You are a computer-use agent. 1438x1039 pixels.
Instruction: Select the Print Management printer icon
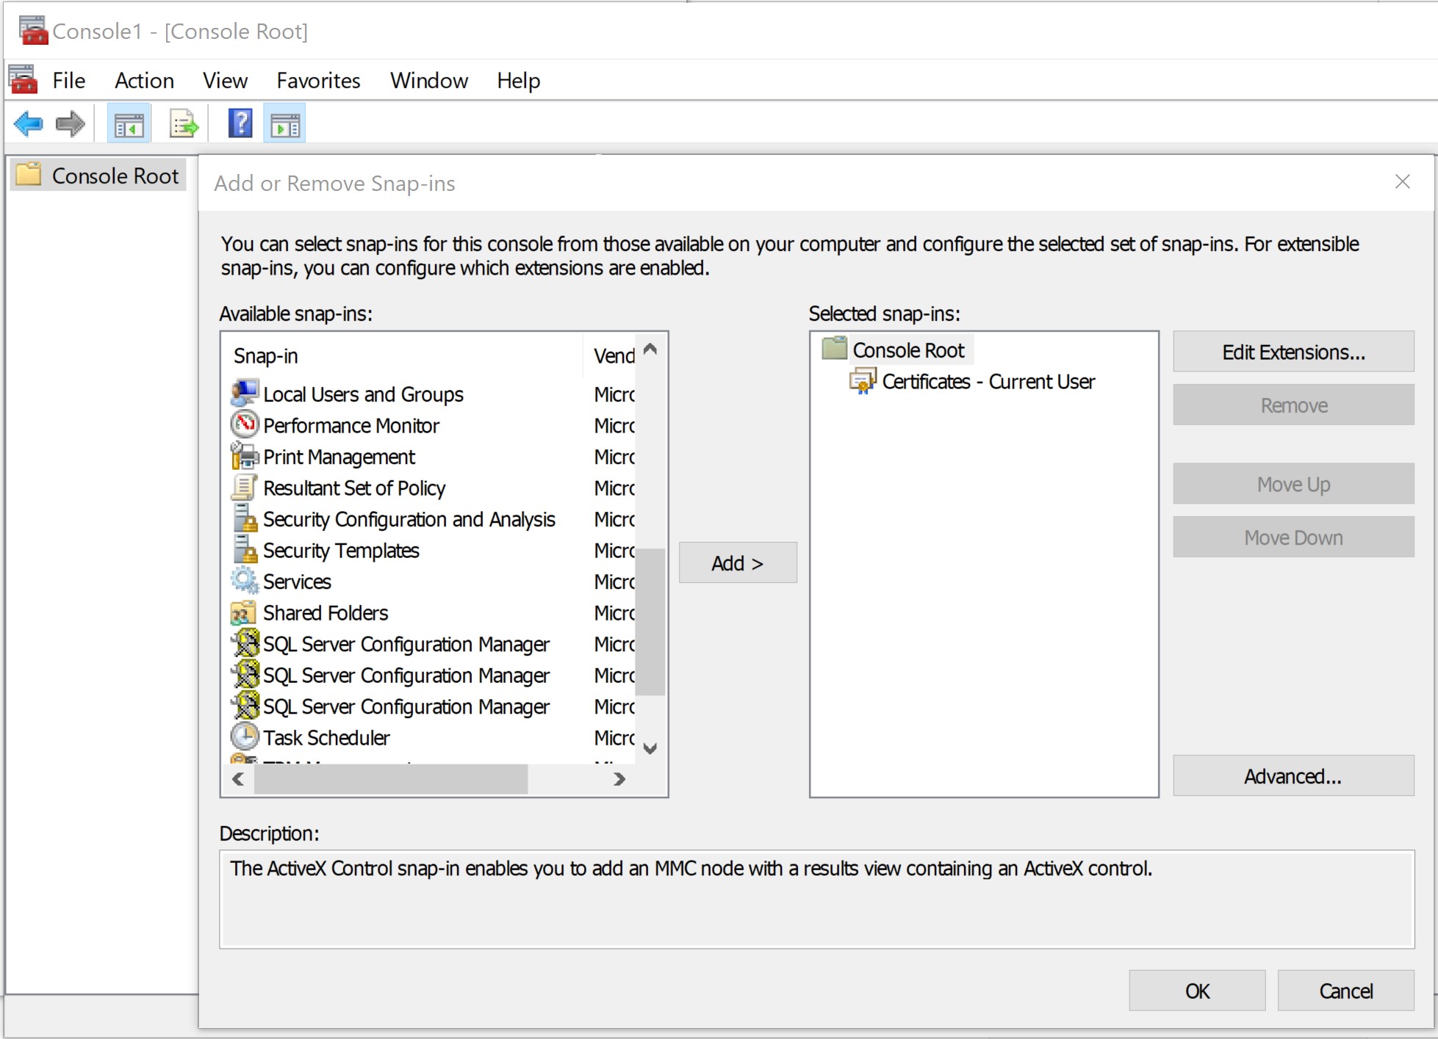[x=245, y=456]
